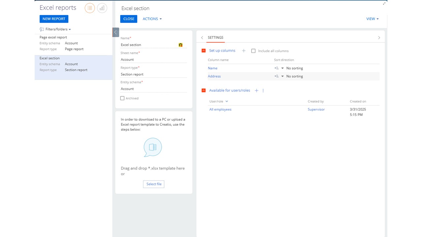Screen dimensions: 422x237
Task: Click sort direction icon for the Name column
Action: [x=277, y=68]
